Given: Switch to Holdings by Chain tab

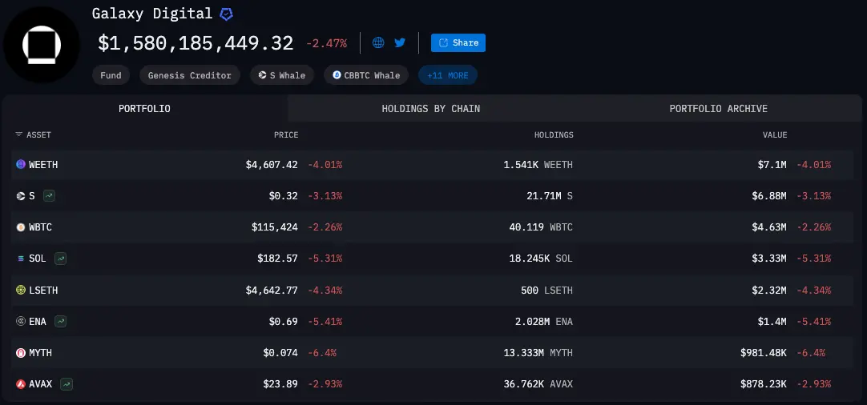Looking at the screenshot, I should (431, 109).
